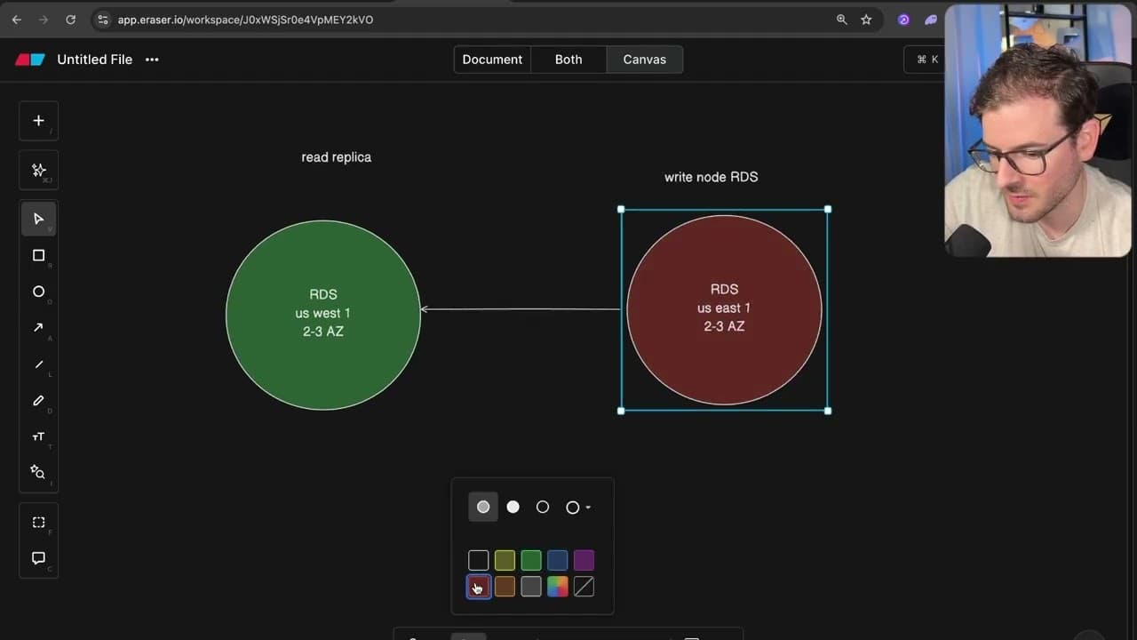Switch to the Both view tab
The image size is (1137, 640).
coord(568,60)
